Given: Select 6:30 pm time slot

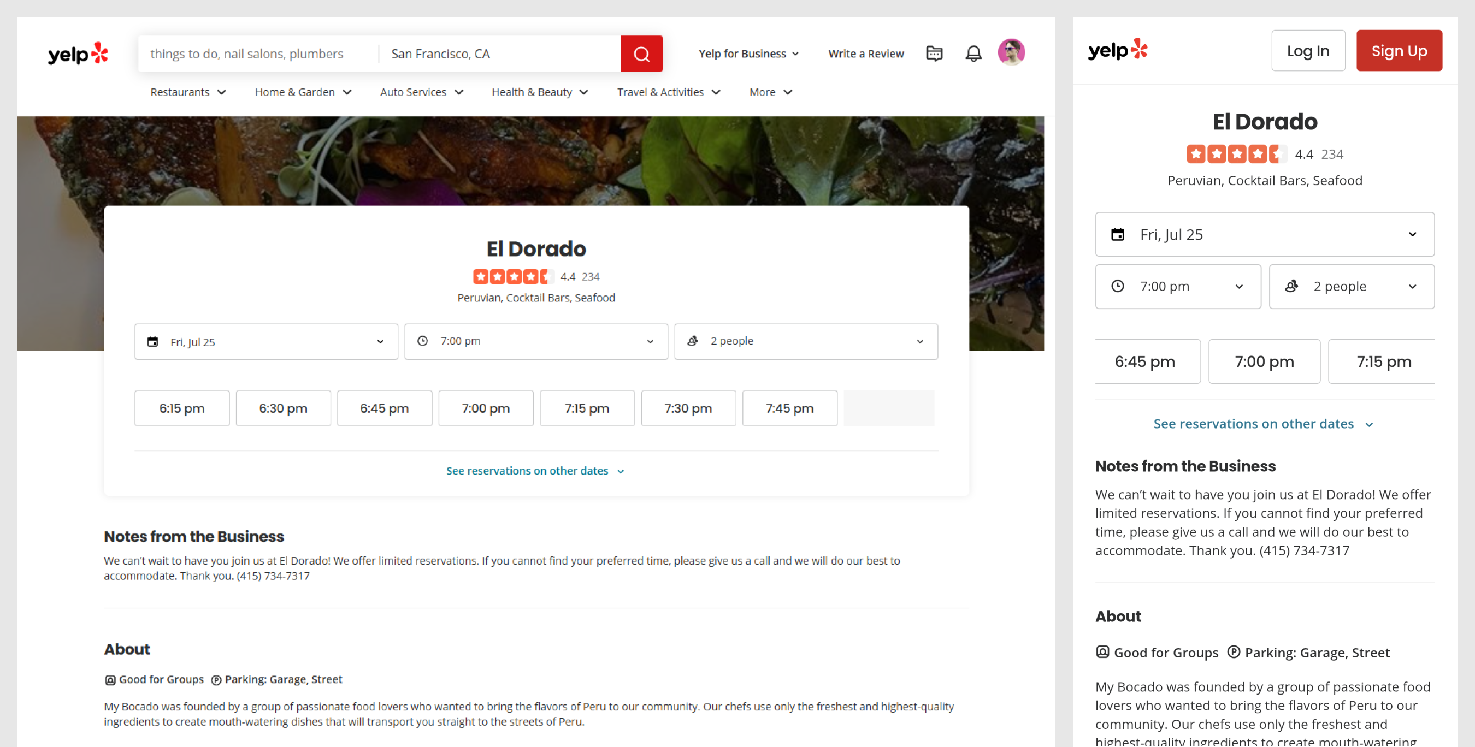Looking at the screenshot, I should [x=284, y=408].
